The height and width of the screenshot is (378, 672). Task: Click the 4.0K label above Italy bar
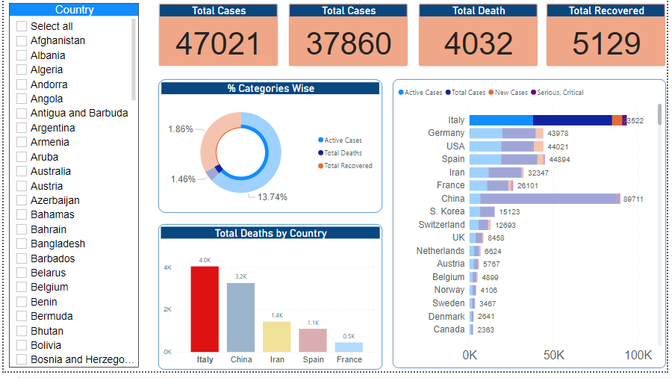(205, 260)
